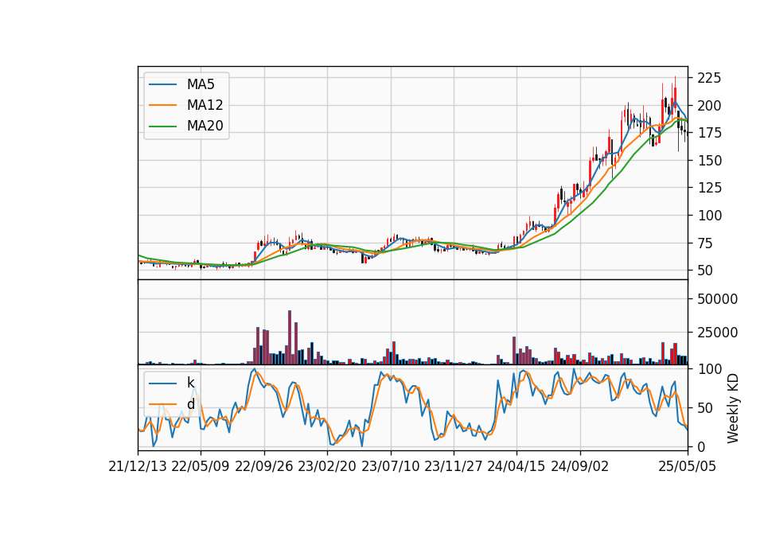
Task: Click the d legend label in KD panel
Action: (190, 404)
